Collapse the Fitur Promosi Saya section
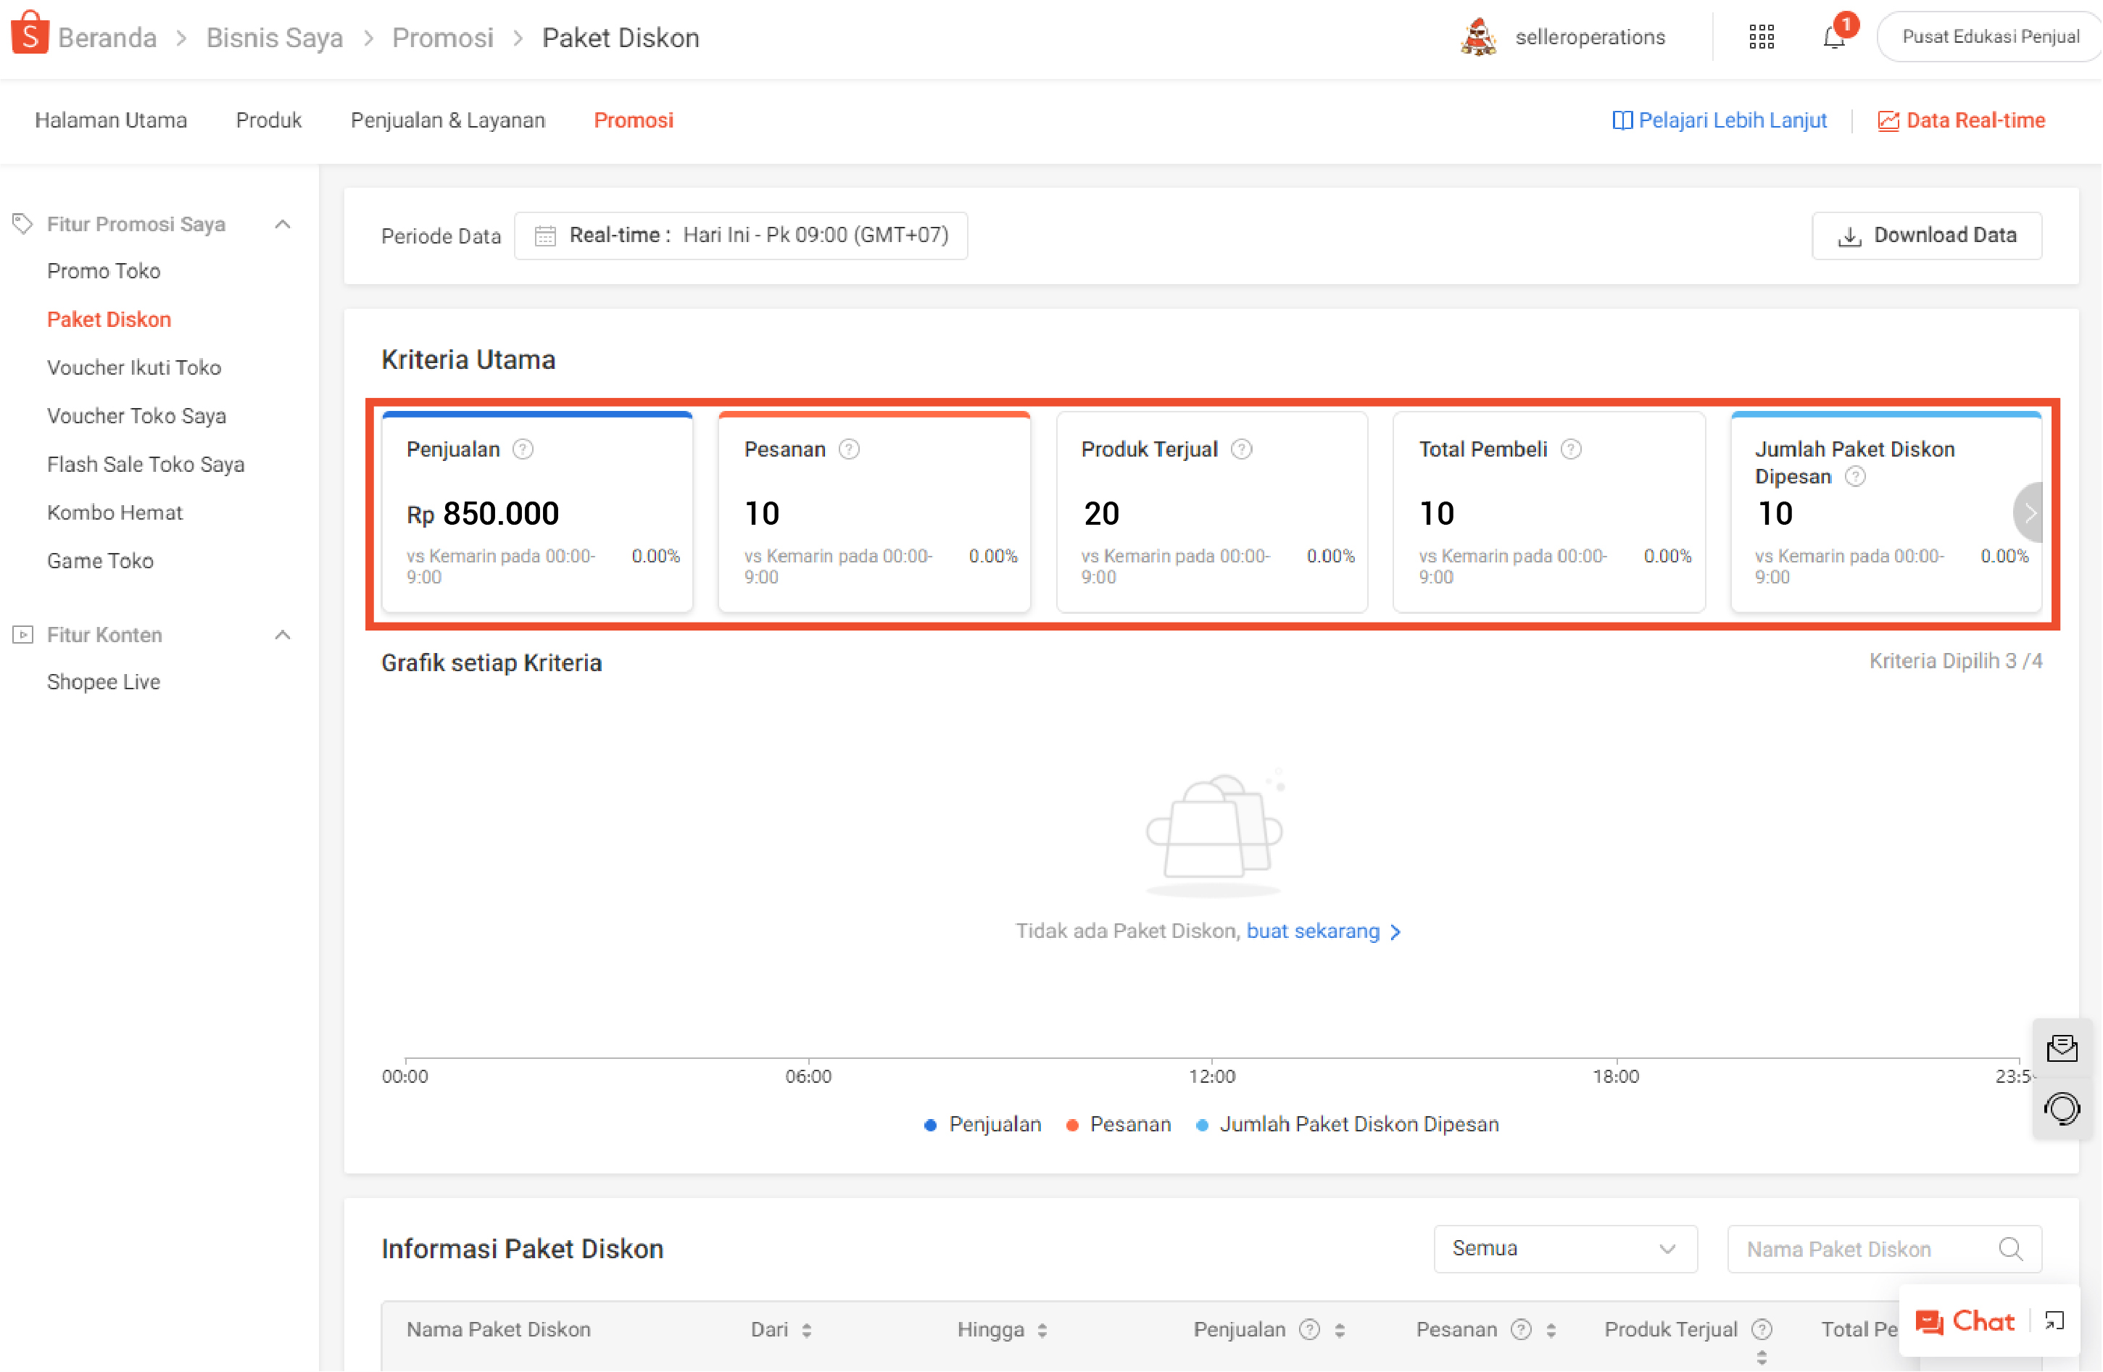The height and width of the screenshot is (1372, 2103). point(283,225)
